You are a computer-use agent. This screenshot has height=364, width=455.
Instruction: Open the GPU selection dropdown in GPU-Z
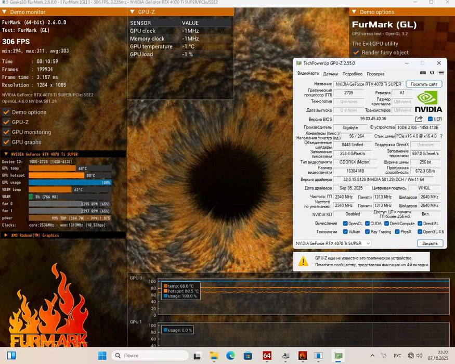point(333,243)
